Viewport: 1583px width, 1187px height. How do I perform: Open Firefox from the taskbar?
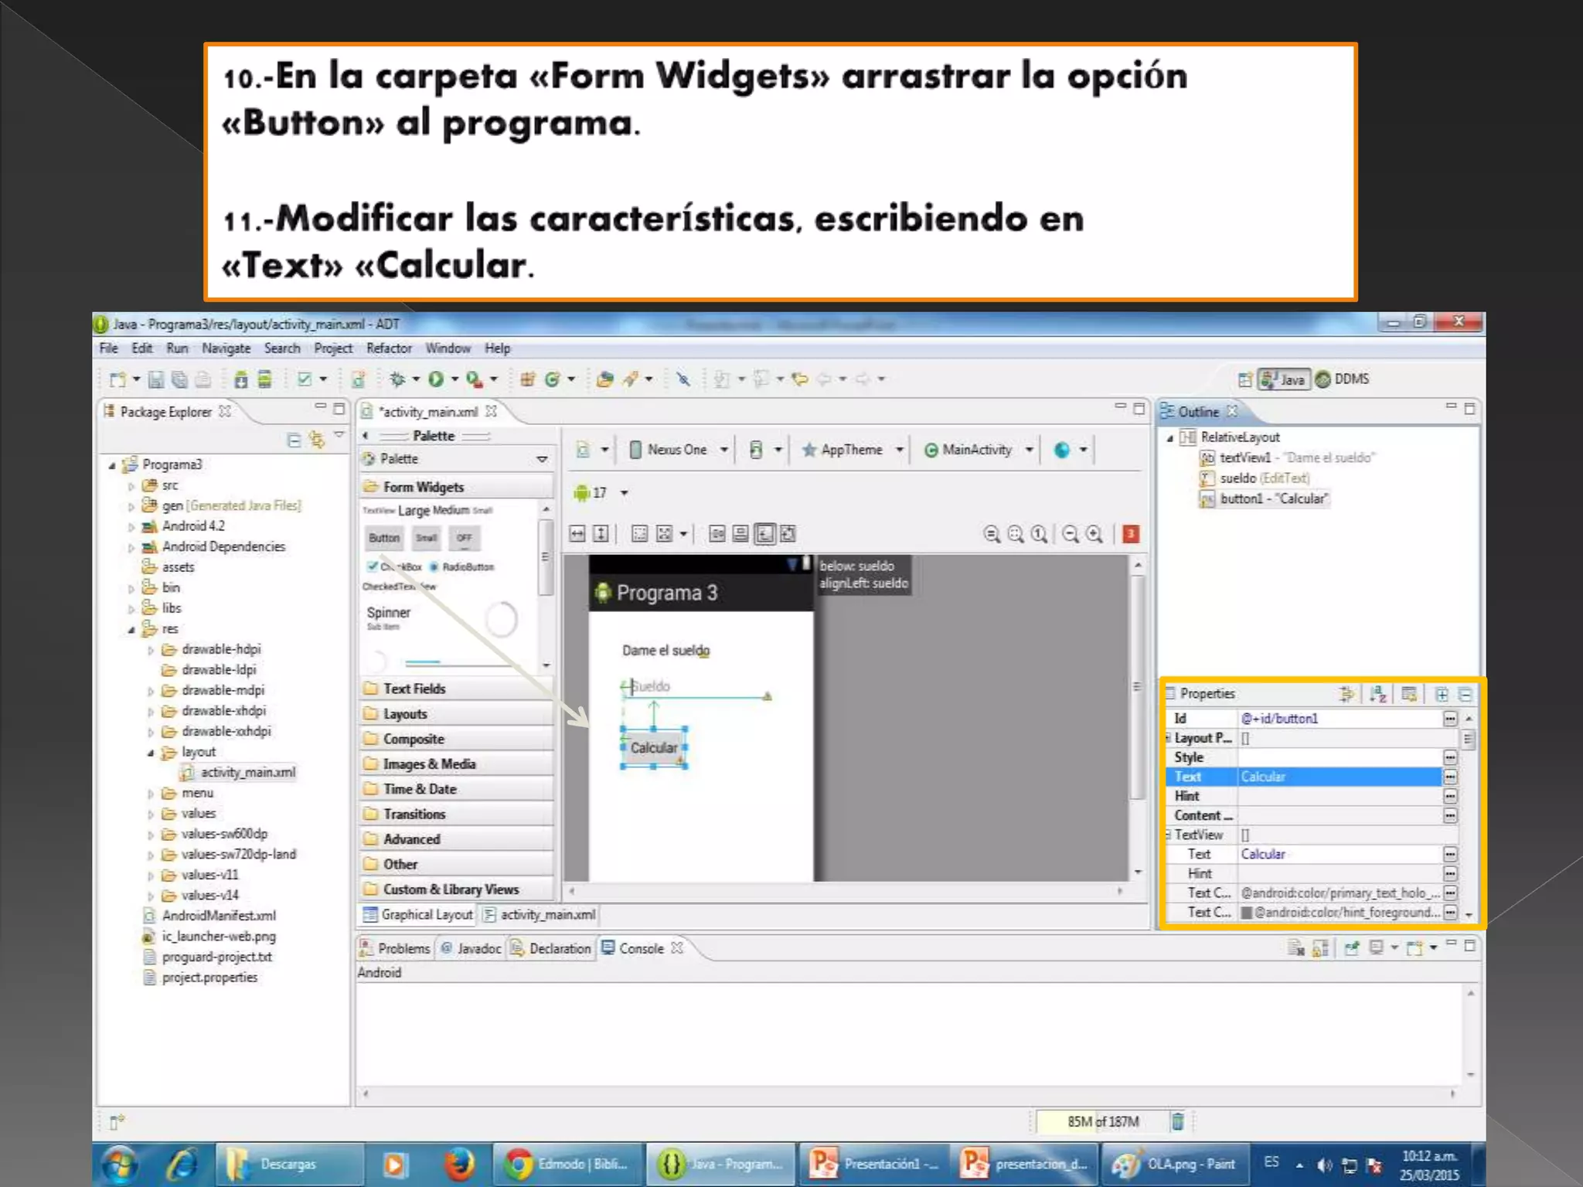click(x=459, y=1163)
